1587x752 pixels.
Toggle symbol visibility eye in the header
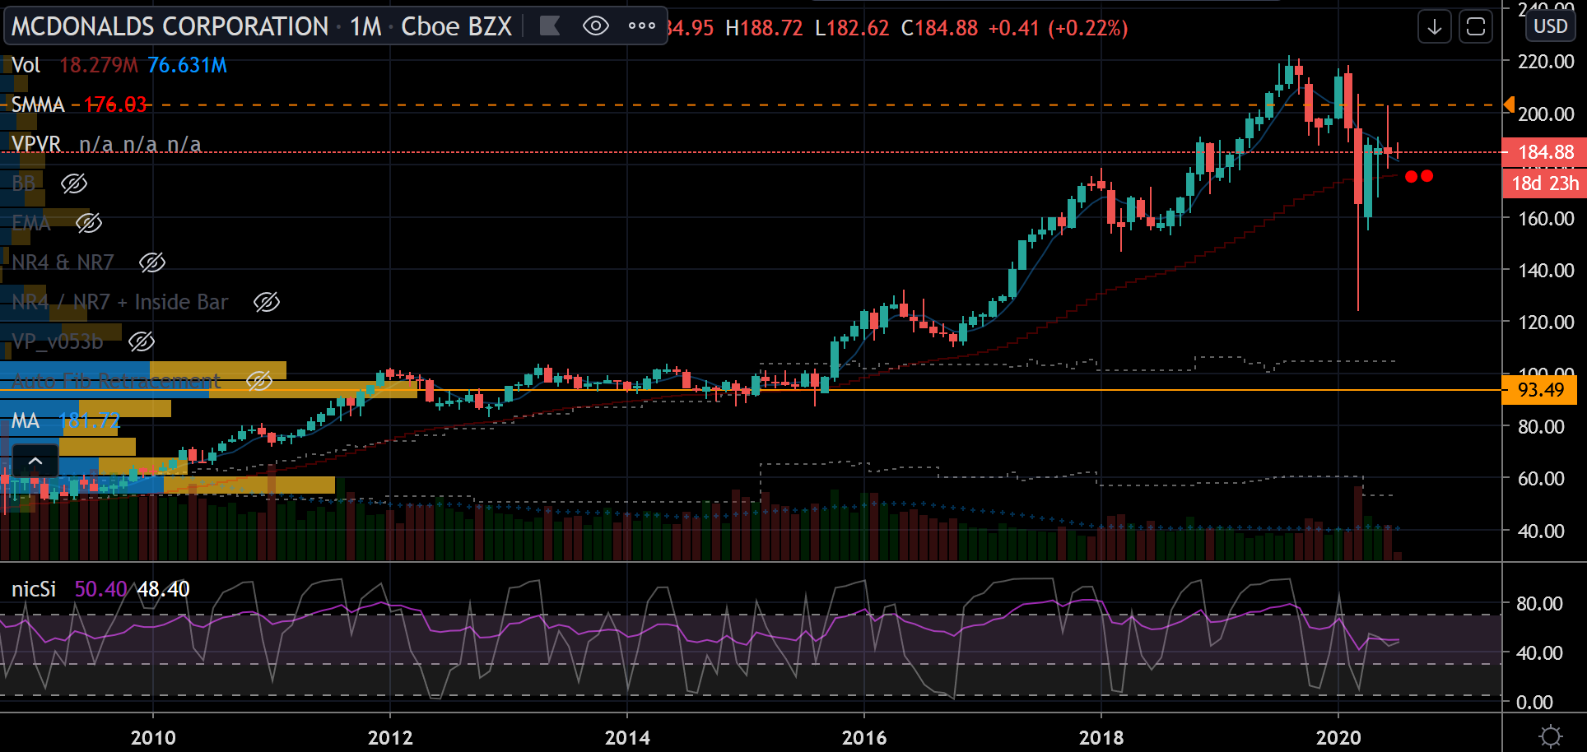[x=596, y=26]
